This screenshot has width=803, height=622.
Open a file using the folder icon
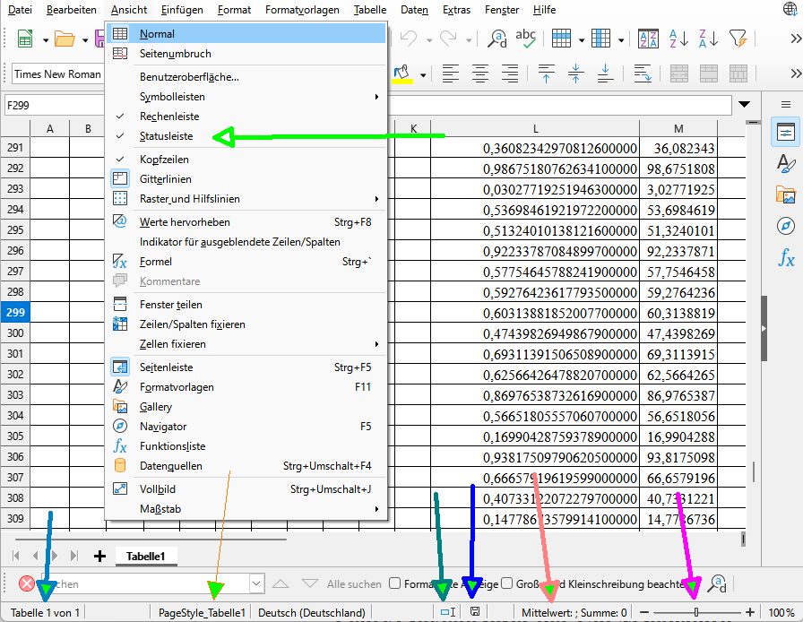(x=65, y=39)
